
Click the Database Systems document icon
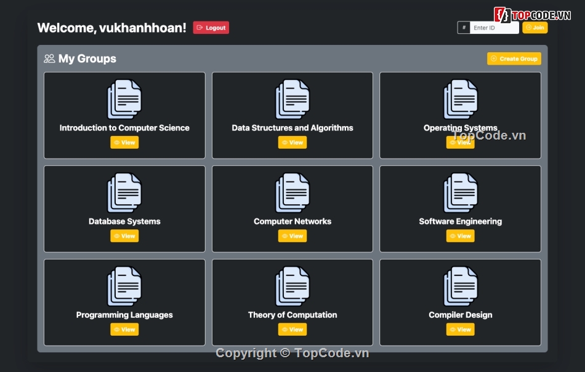coord(124,192)
